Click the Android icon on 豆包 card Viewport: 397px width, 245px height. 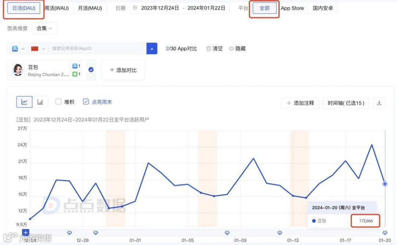[75, 74]
